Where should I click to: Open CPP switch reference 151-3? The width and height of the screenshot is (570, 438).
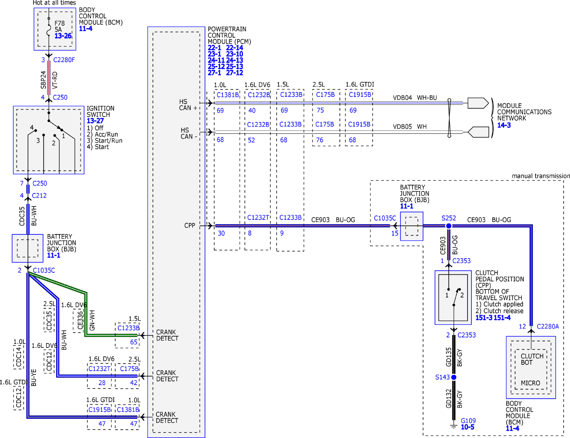coord(484,318)
